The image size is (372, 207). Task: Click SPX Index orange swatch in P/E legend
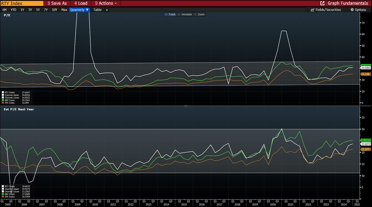coord(3,103)
